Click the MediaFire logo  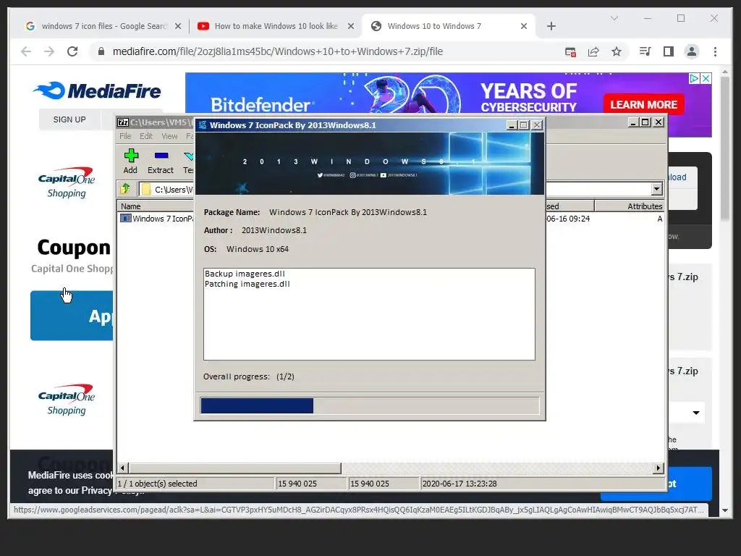click(97, 90)
